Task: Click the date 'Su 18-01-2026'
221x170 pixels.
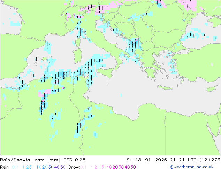Action: click(x=147, y=160)
